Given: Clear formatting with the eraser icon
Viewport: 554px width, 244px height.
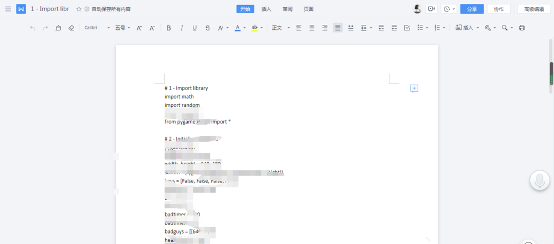Looking at the screenshot, I should coord(71,28).
